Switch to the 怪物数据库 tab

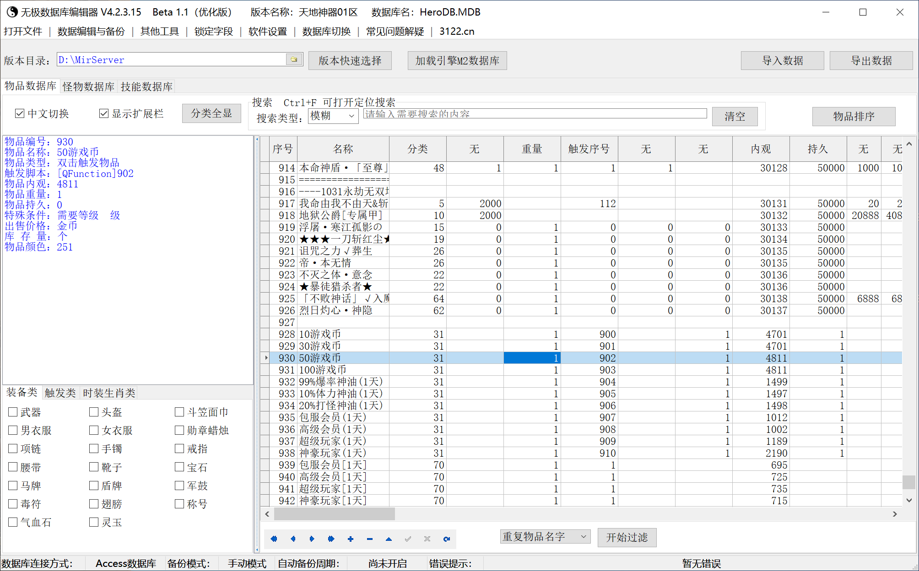[x=88, y=86]
